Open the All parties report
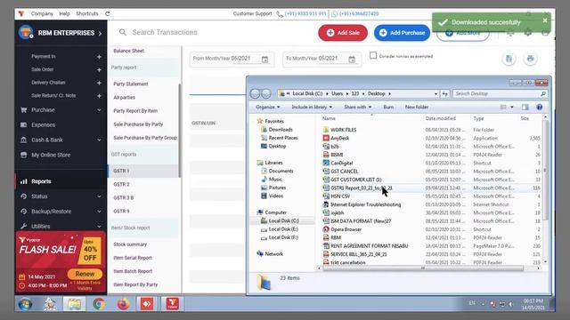570x320 pixels. [125, 97]
